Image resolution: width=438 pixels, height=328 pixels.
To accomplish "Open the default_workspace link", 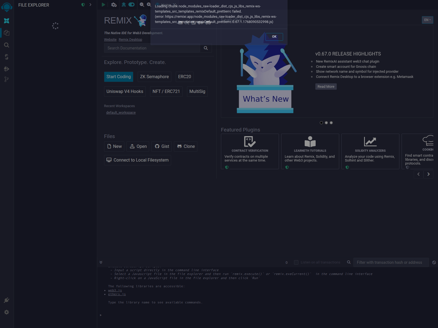I will 121,112.
